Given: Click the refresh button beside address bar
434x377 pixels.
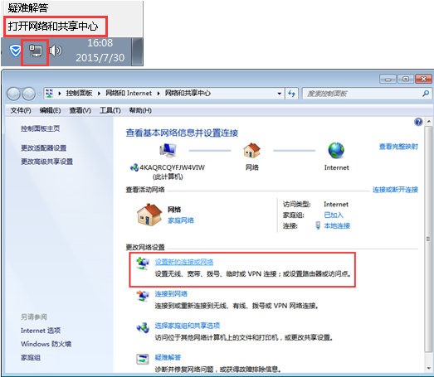Looking at the screenshot, I should pos(292,94).
